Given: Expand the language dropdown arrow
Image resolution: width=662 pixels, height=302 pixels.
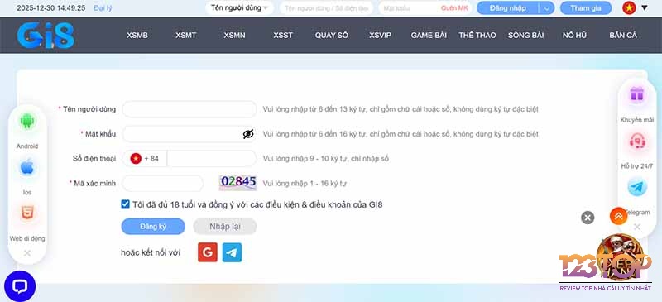Looking at the screenshot, I should [645, 7].
